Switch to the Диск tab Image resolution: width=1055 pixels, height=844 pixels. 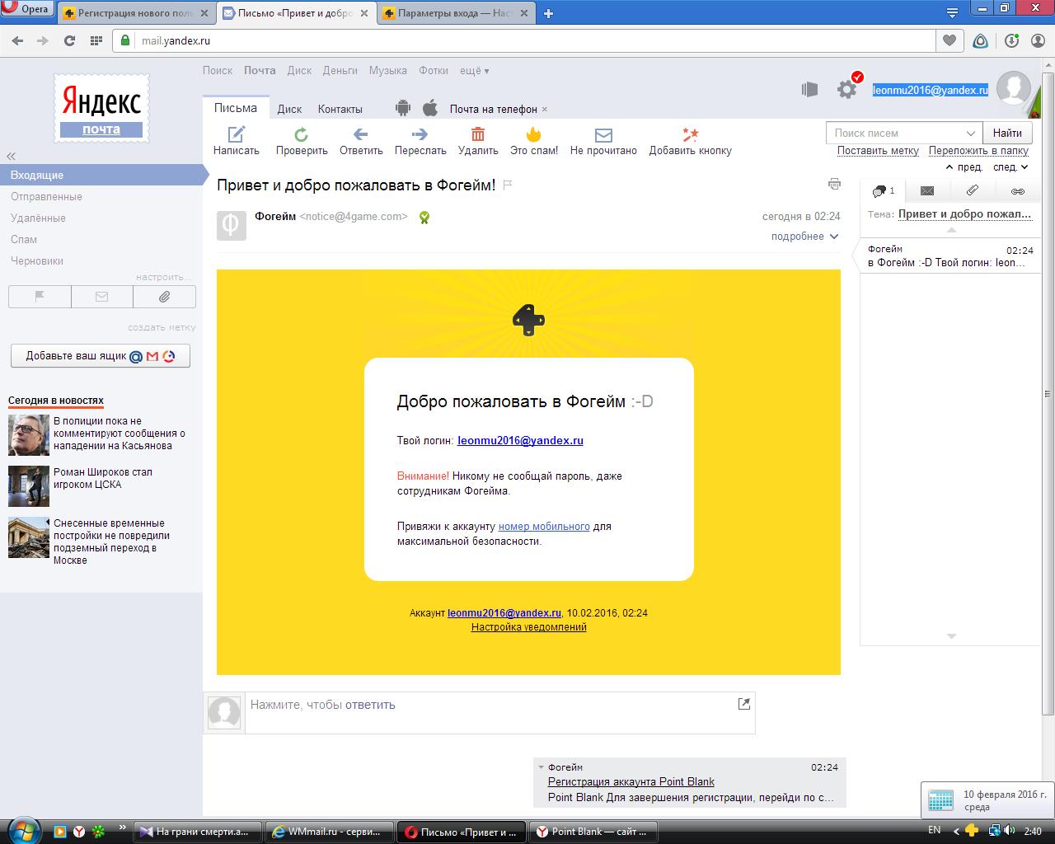point(289,109)
